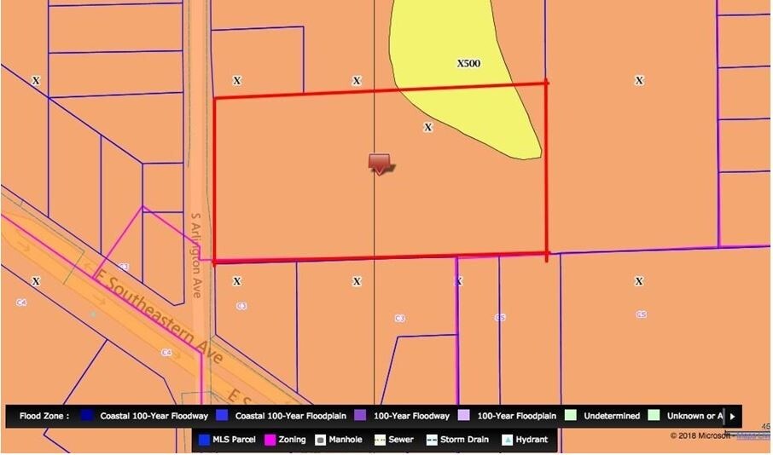773x455 pixels.
Task: Expand the flood zone legend with the right arrow
Action: 732,416
